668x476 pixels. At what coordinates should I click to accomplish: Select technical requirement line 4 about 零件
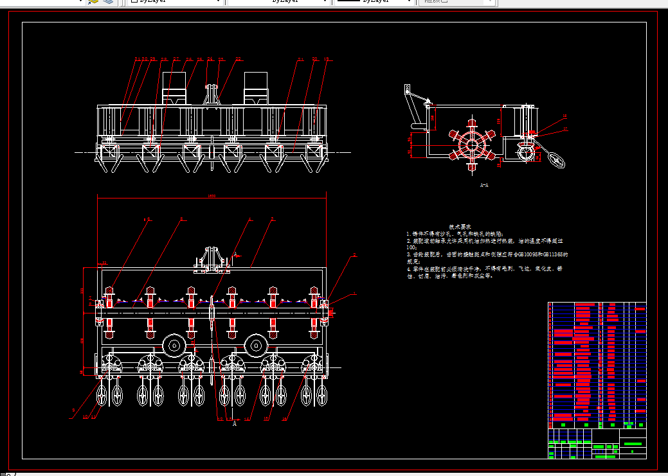(484, 272)
